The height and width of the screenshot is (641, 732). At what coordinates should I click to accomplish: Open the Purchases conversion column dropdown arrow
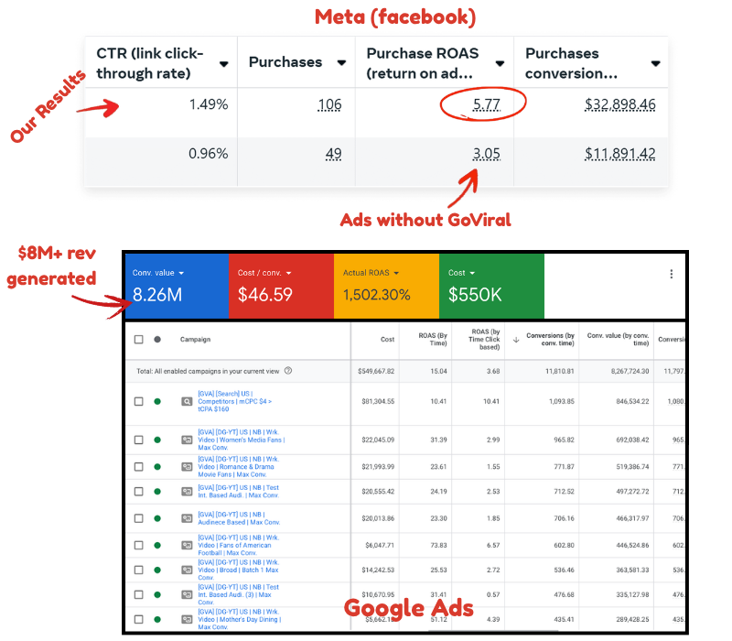click(x=655, y=63)
